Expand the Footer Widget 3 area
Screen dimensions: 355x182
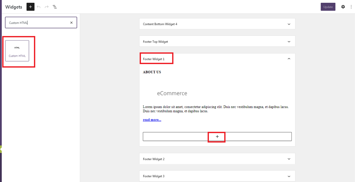coord(289,176)
